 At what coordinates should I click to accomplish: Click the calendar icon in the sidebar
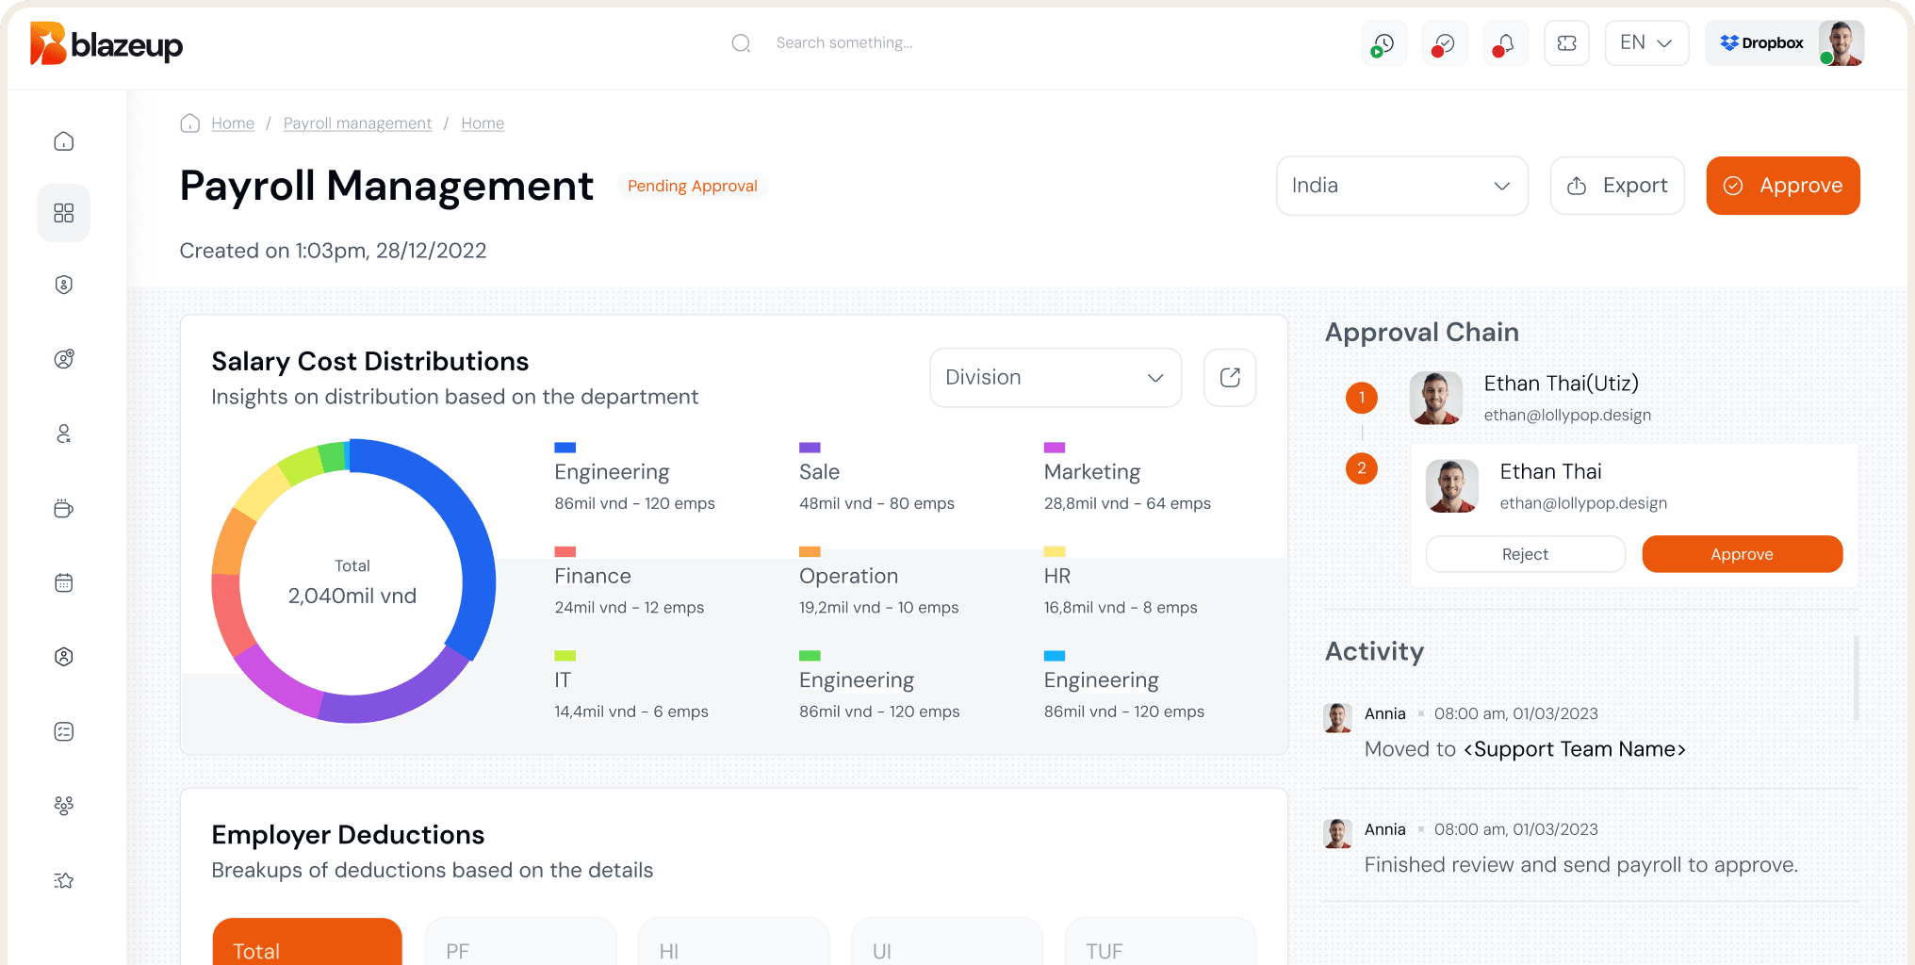(x=64, y=583)
